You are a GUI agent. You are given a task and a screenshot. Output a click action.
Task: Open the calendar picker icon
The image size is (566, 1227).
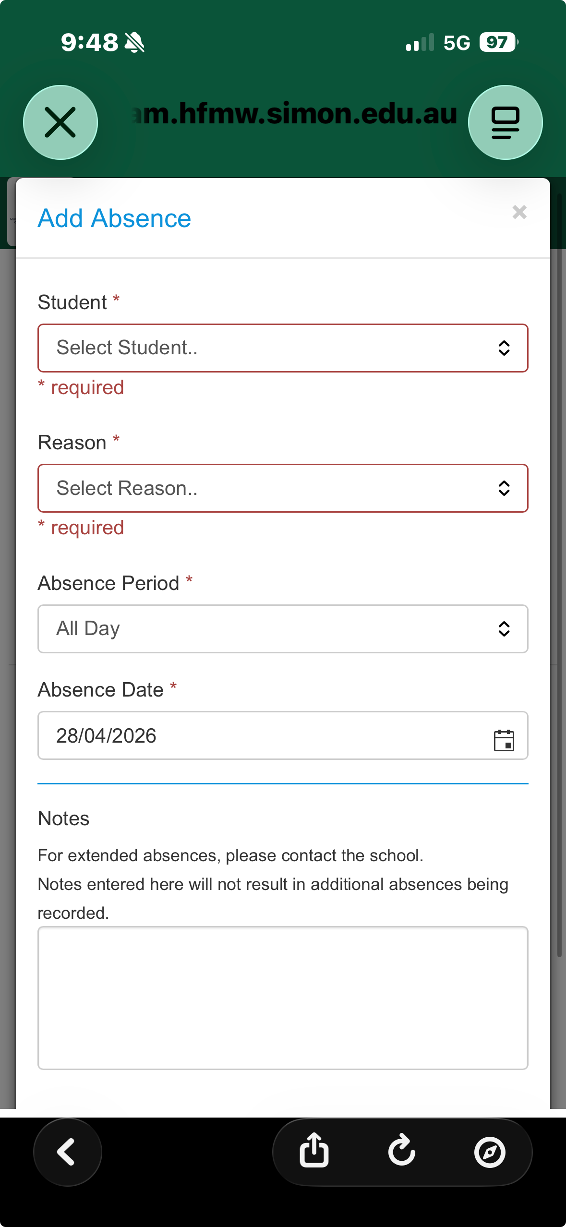[x=504, y=740]
